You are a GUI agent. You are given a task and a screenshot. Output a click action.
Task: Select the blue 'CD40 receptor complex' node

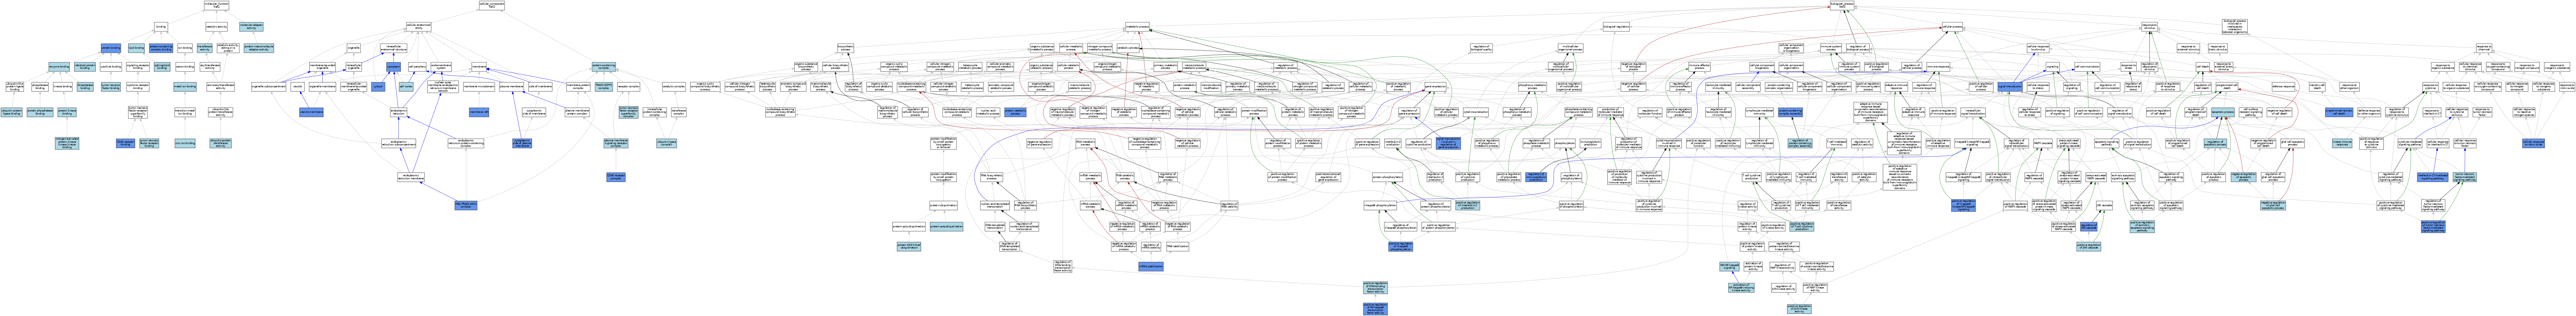[x=616, y=177]
